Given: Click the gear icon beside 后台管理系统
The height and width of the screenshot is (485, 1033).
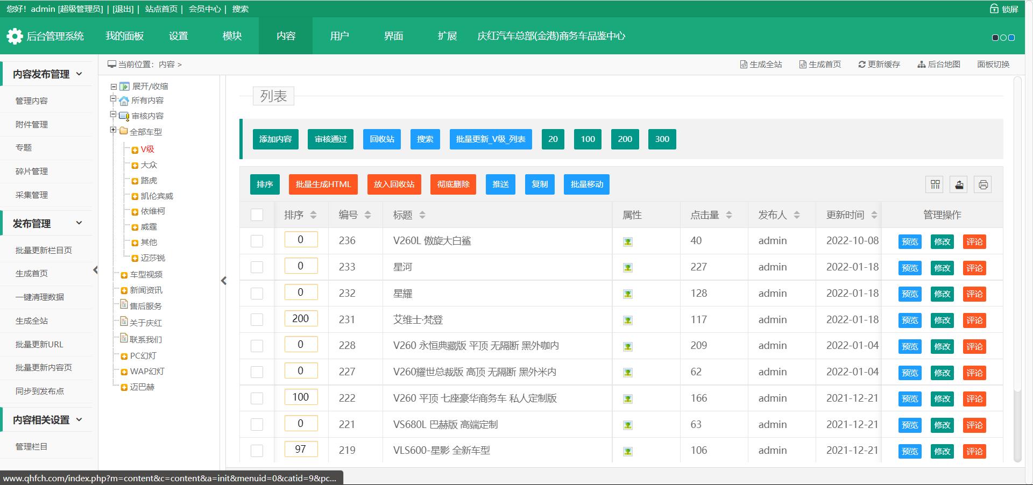Looking at the screenshot, I should [15, 36].
